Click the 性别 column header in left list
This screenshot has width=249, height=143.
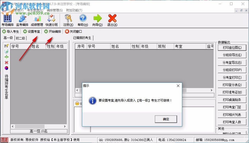point(51,46)
